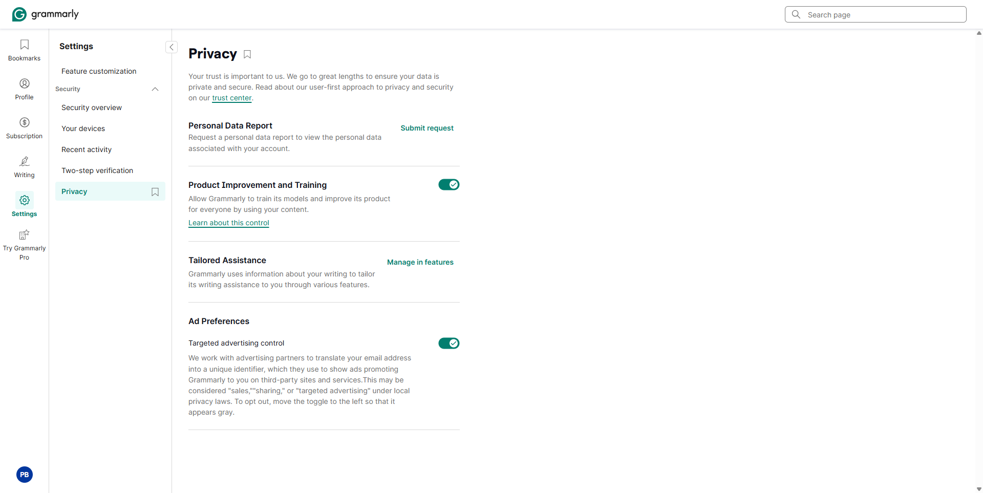The width and height of the screenshot is (983, 493).
Task: Collapse the Settings side panel arrow
Action: click(172, 47)
